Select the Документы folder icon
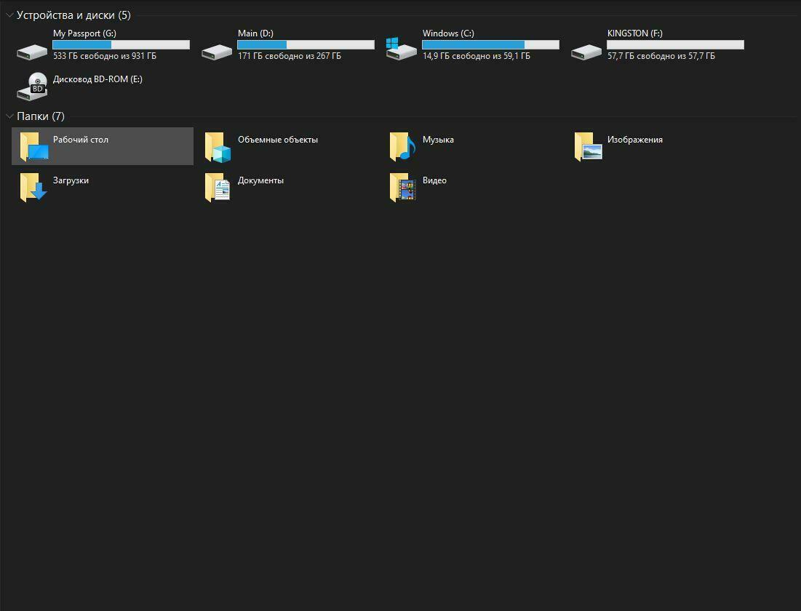 pos(218,187)
